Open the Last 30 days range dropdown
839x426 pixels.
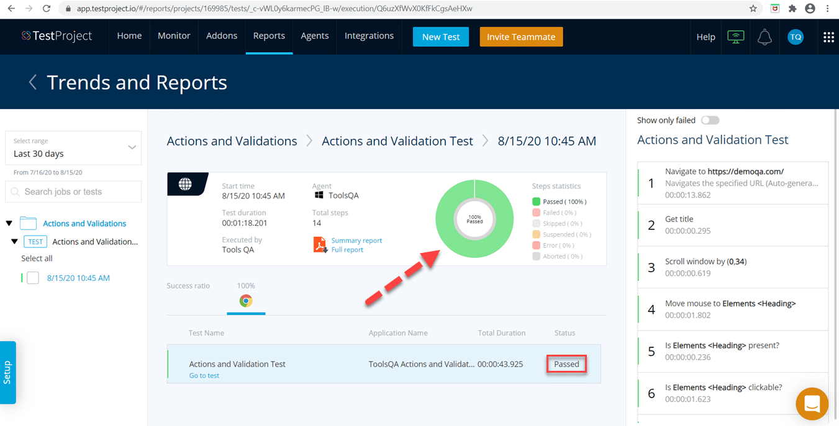click(73, 148)
